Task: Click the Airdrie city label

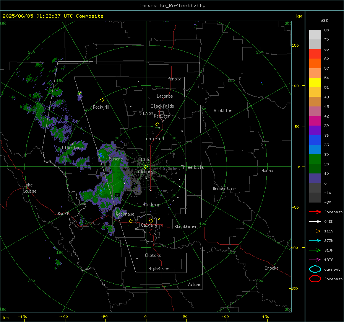Action: click(x=151, y=204)
